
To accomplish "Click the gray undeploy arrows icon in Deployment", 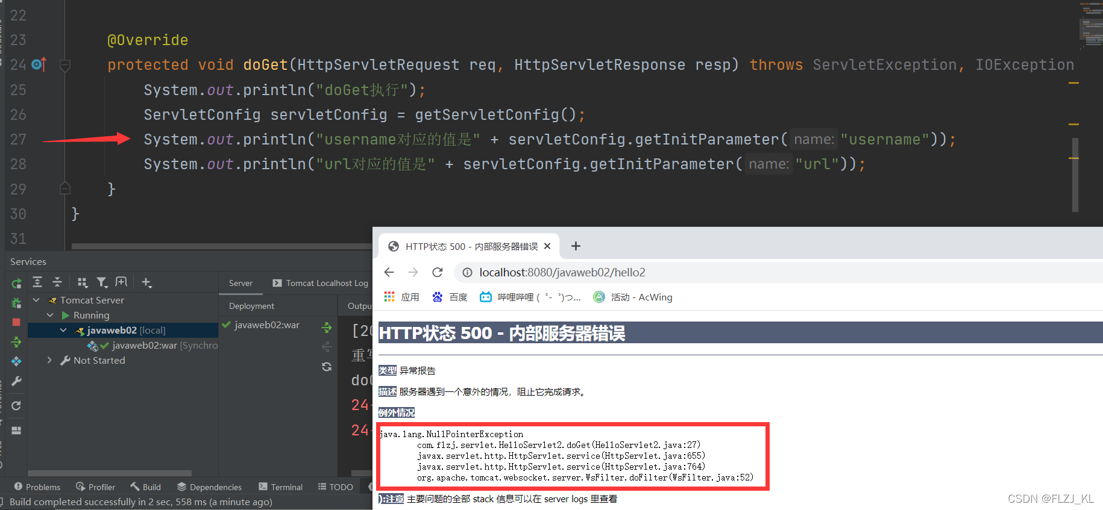I will pos(327,347).
